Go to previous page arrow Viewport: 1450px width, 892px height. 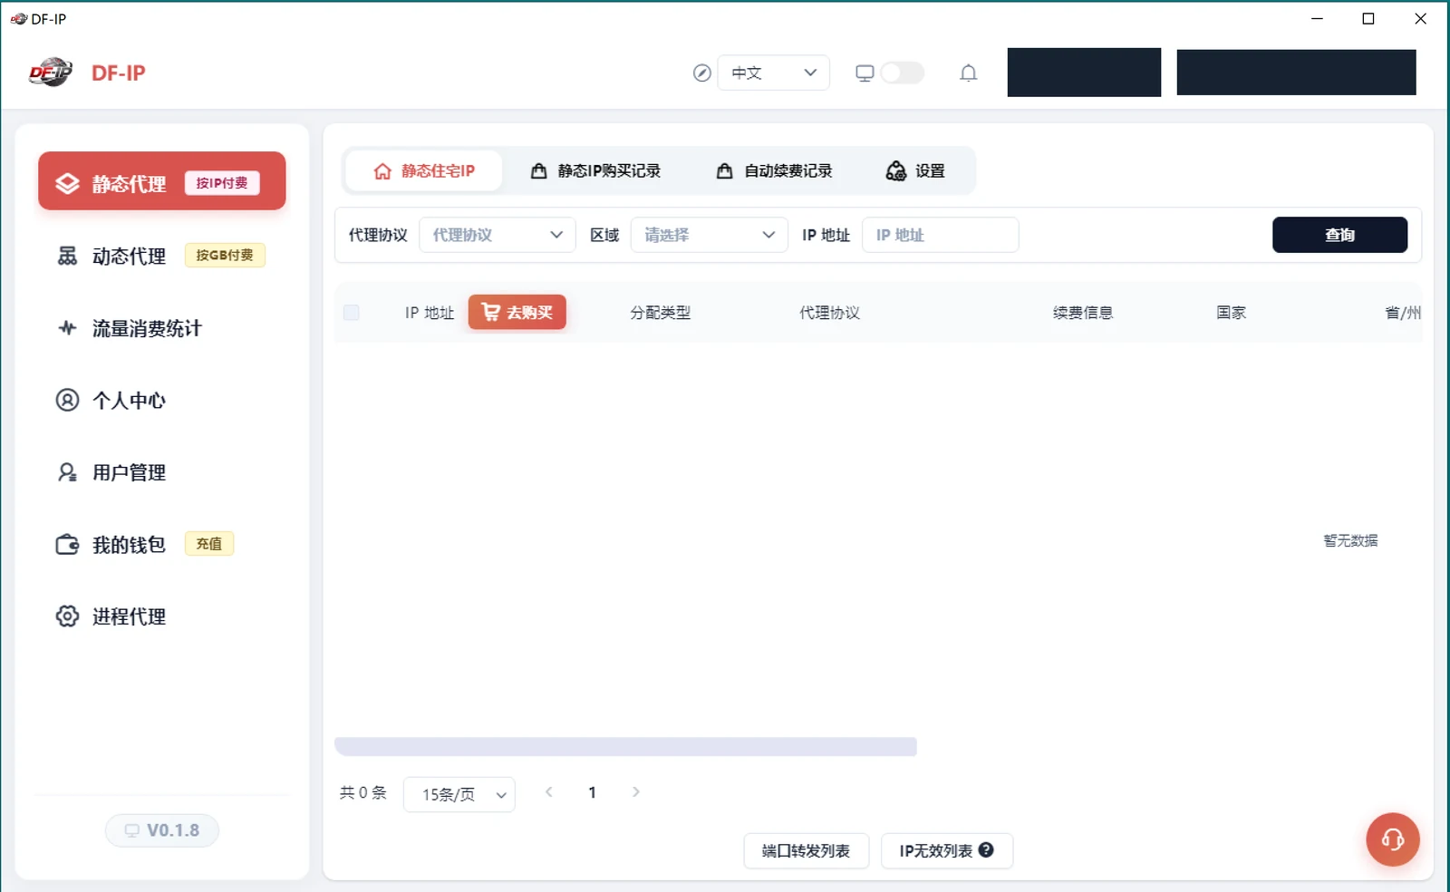[549, 792]
